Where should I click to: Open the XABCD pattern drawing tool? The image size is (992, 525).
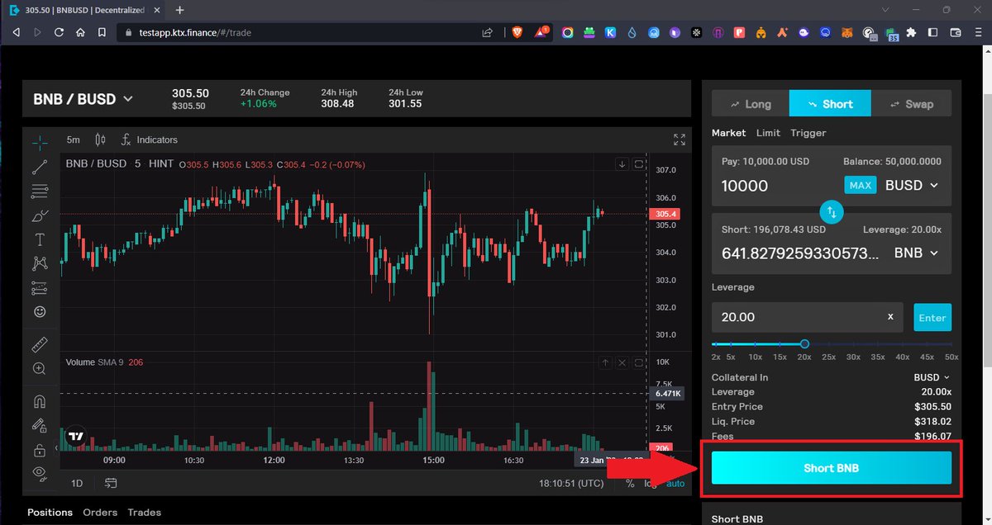pyautogui.click(x=40, y=263)
